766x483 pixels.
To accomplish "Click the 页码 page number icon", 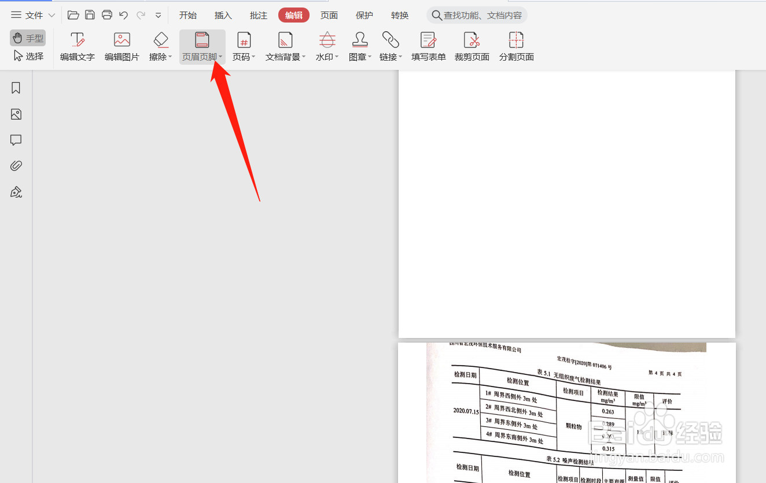I will (244, 40).
